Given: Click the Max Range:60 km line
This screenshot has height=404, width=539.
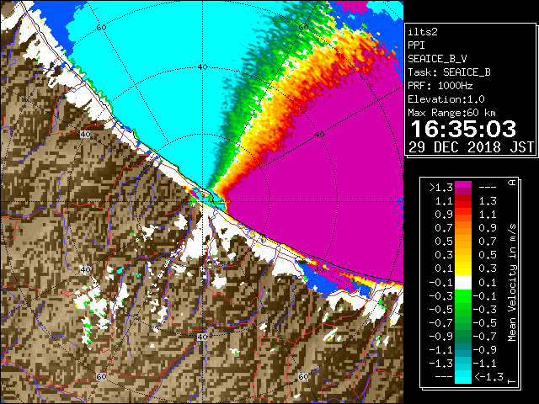Looking at the screenshot, I should pos(451,113).
